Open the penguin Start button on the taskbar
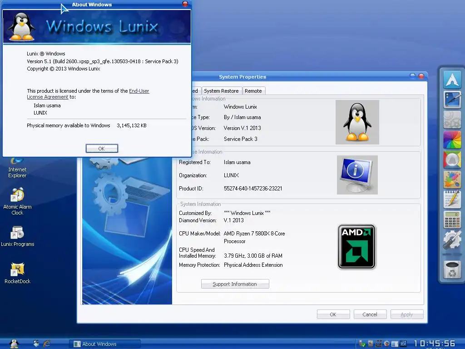Viewport: 465px width, 349px height. click(14, 344)
